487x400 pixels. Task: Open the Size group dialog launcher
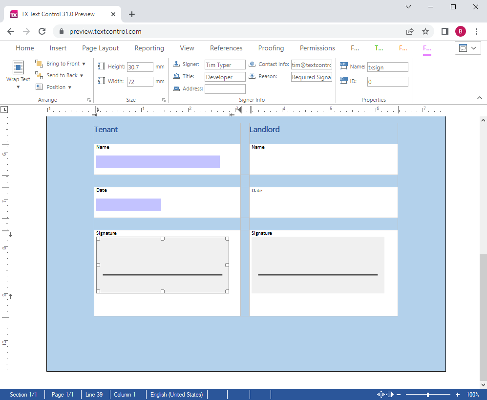point(164,100)
